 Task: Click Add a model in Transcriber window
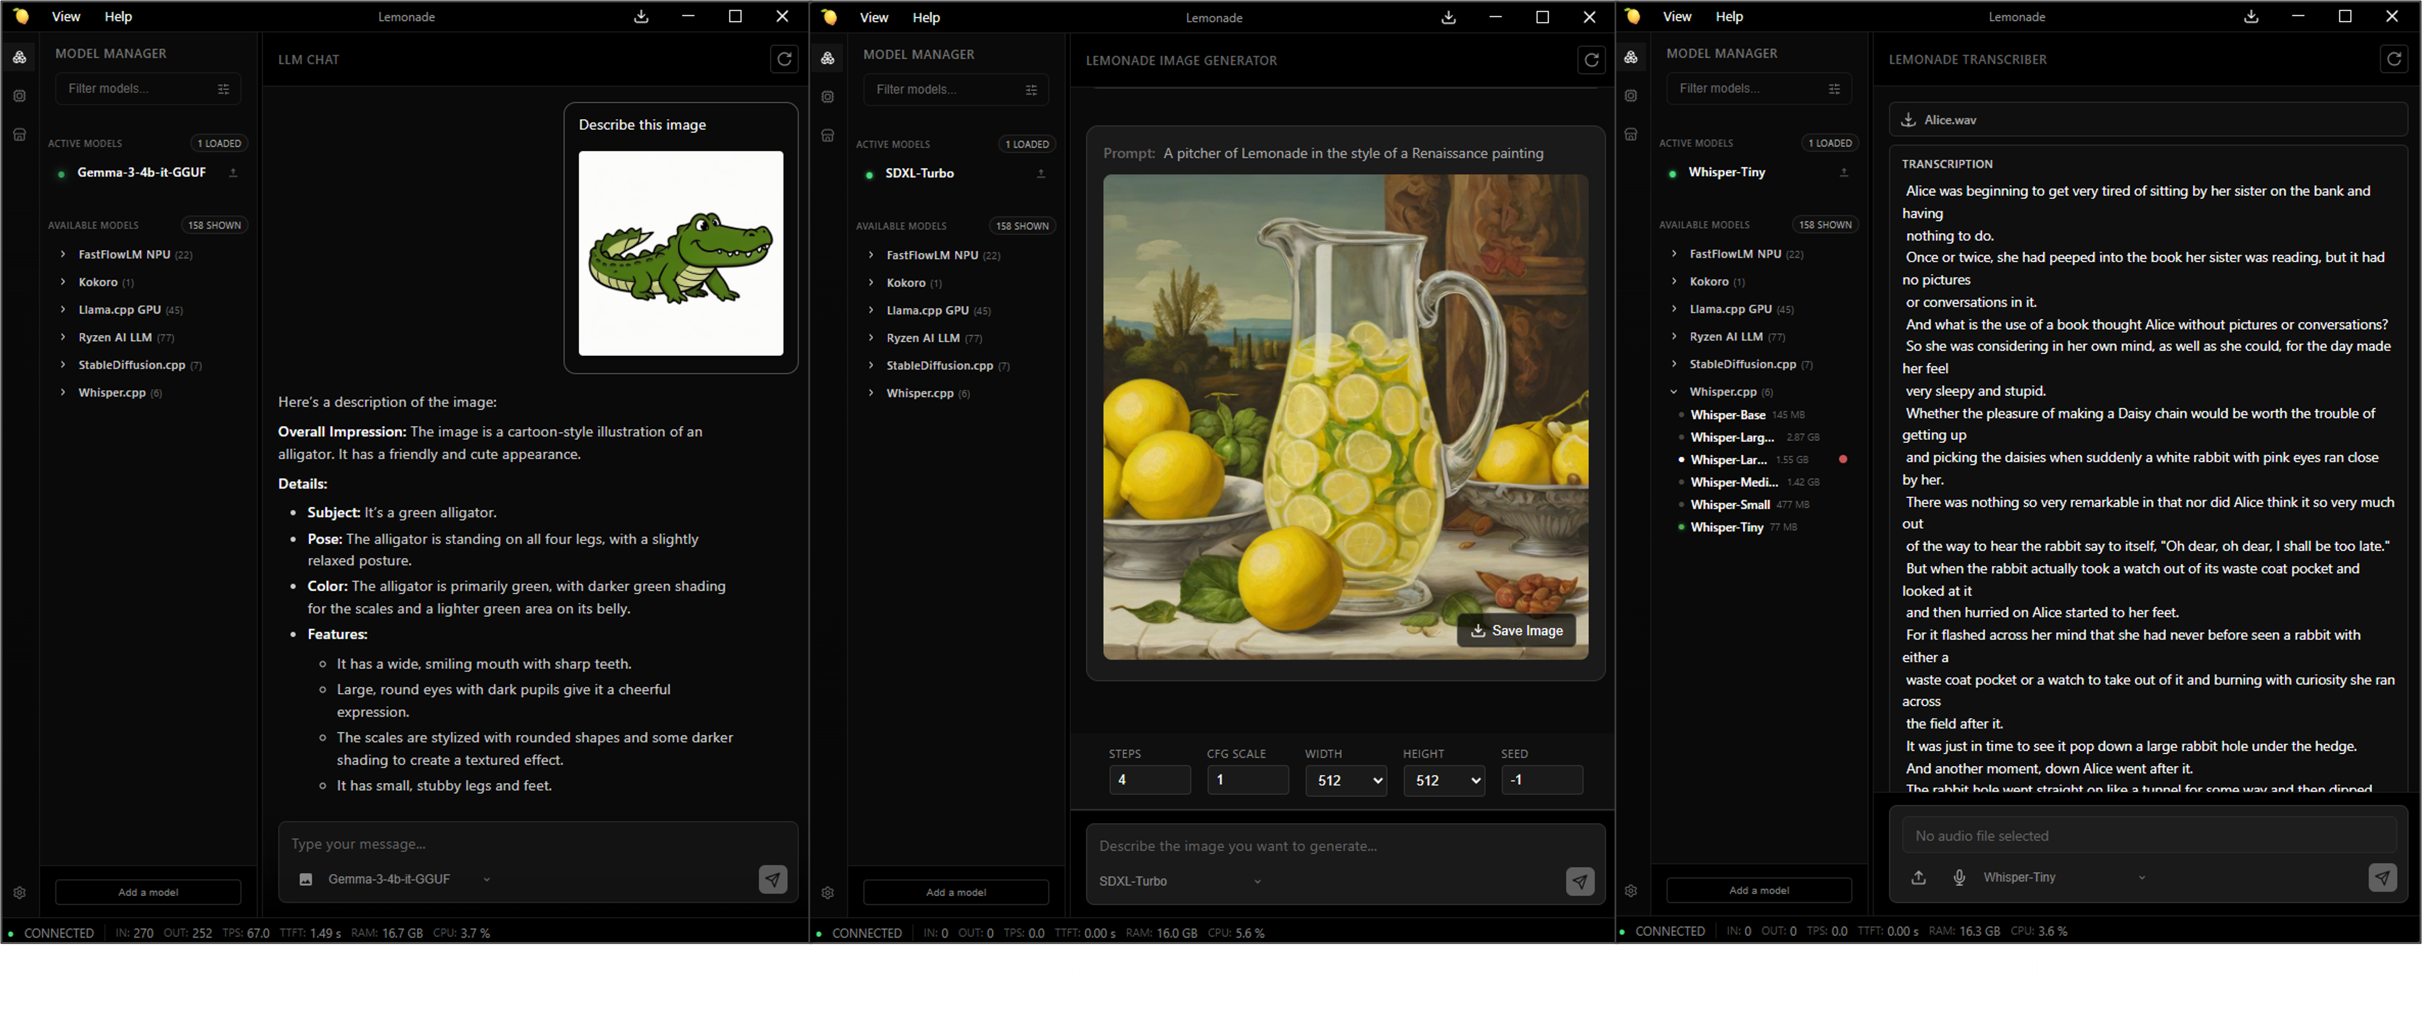pyautogui.click(x=1759, y=891)
